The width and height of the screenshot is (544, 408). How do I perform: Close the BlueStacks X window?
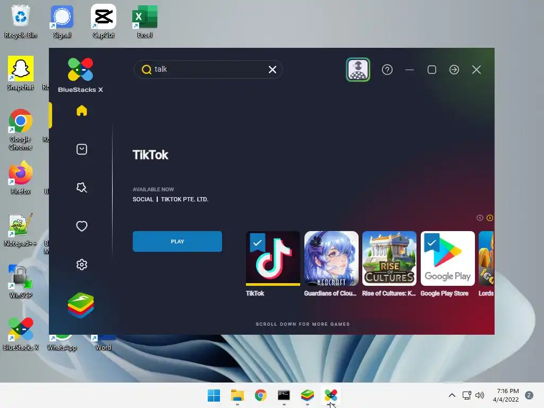[477, 70]
